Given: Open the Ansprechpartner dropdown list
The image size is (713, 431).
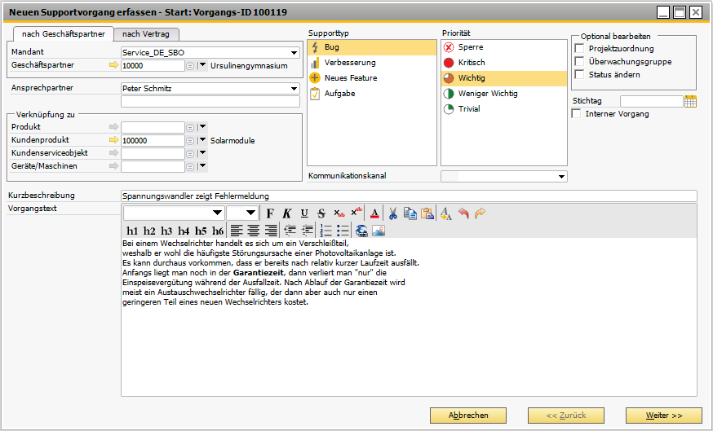Looking at the screenshot, I should pos(294,89).
